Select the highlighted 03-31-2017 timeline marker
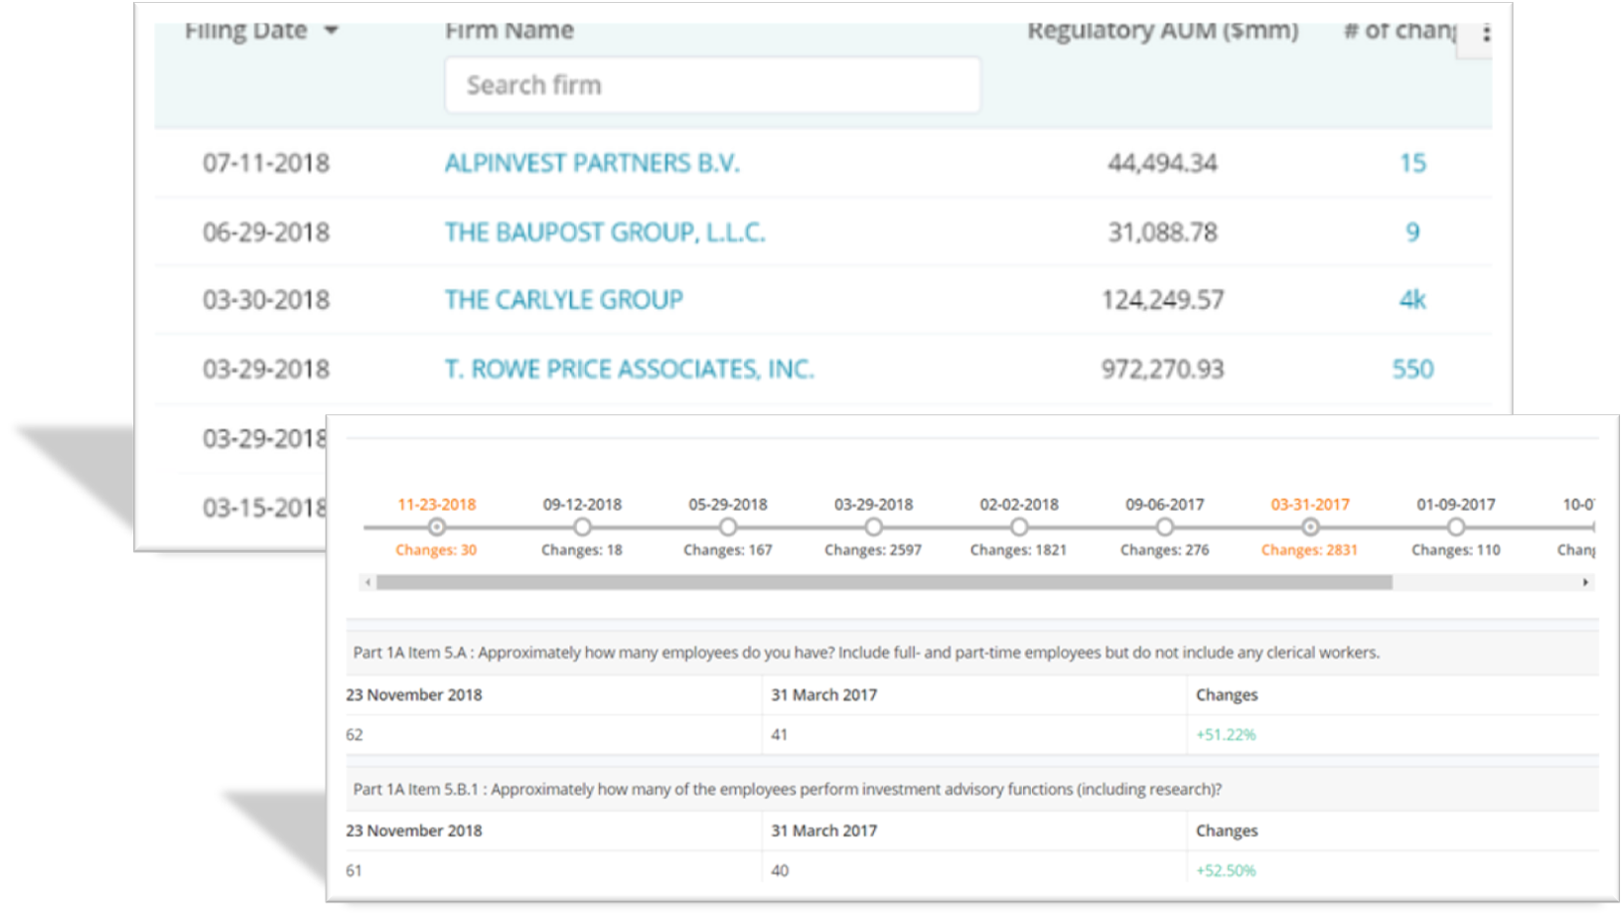The width and height of the screenshot is (1622, 918). coord(1310,527)
